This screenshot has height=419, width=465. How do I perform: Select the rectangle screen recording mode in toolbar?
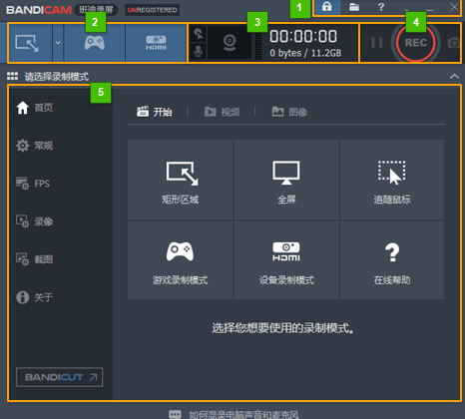pos(31,43)
